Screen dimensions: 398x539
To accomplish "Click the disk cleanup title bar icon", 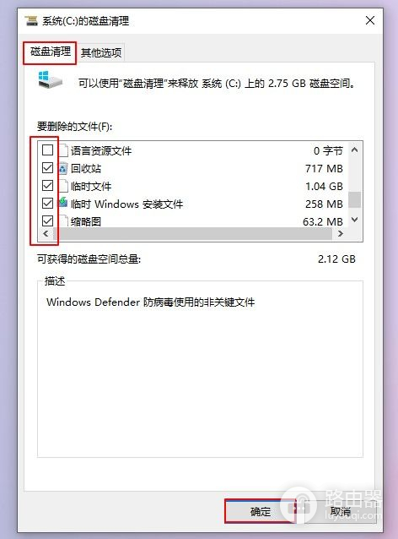I will [31, 20].
